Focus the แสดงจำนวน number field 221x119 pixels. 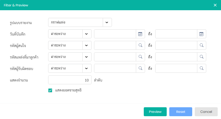(70, 80)
